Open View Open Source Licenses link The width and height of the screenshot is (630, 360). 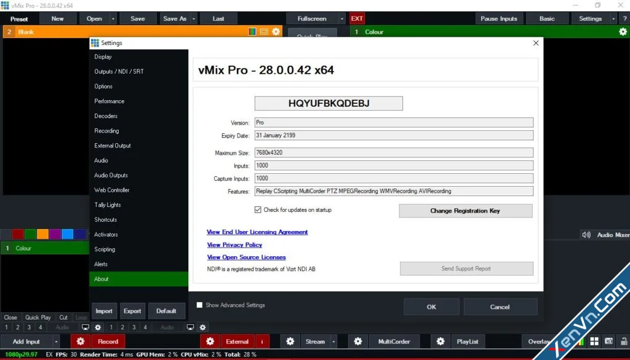tap(246, 257)
